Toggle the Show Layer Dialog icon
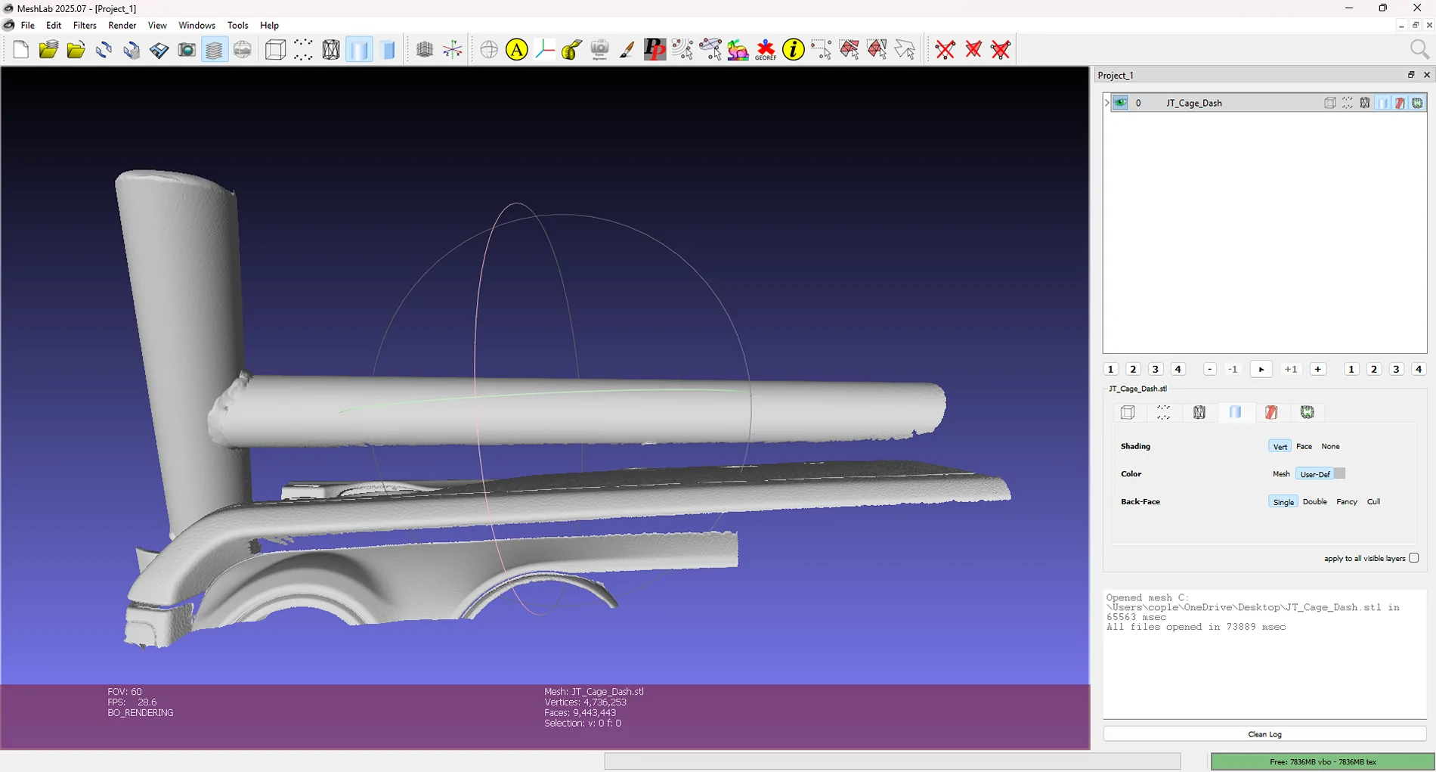This screenshot has width=1436, height=772. click(215, 50)
